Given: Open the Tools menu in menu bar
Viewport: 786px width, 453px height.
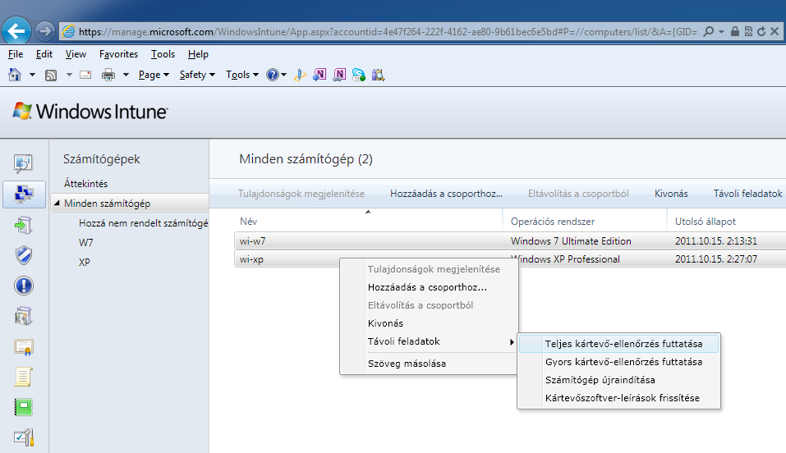Looking at the screenshot, I should (163, 54).
